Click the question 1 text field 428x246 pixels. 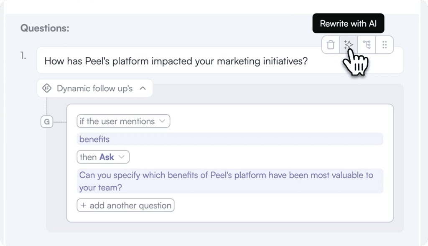220,60
